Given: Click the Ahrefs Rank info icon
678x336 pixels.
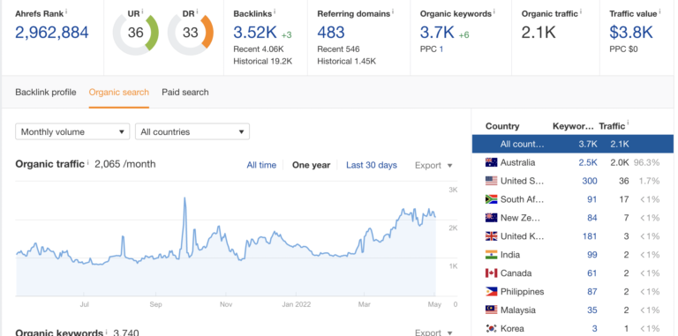Looking at the screenshot, I should click(66, 11).
